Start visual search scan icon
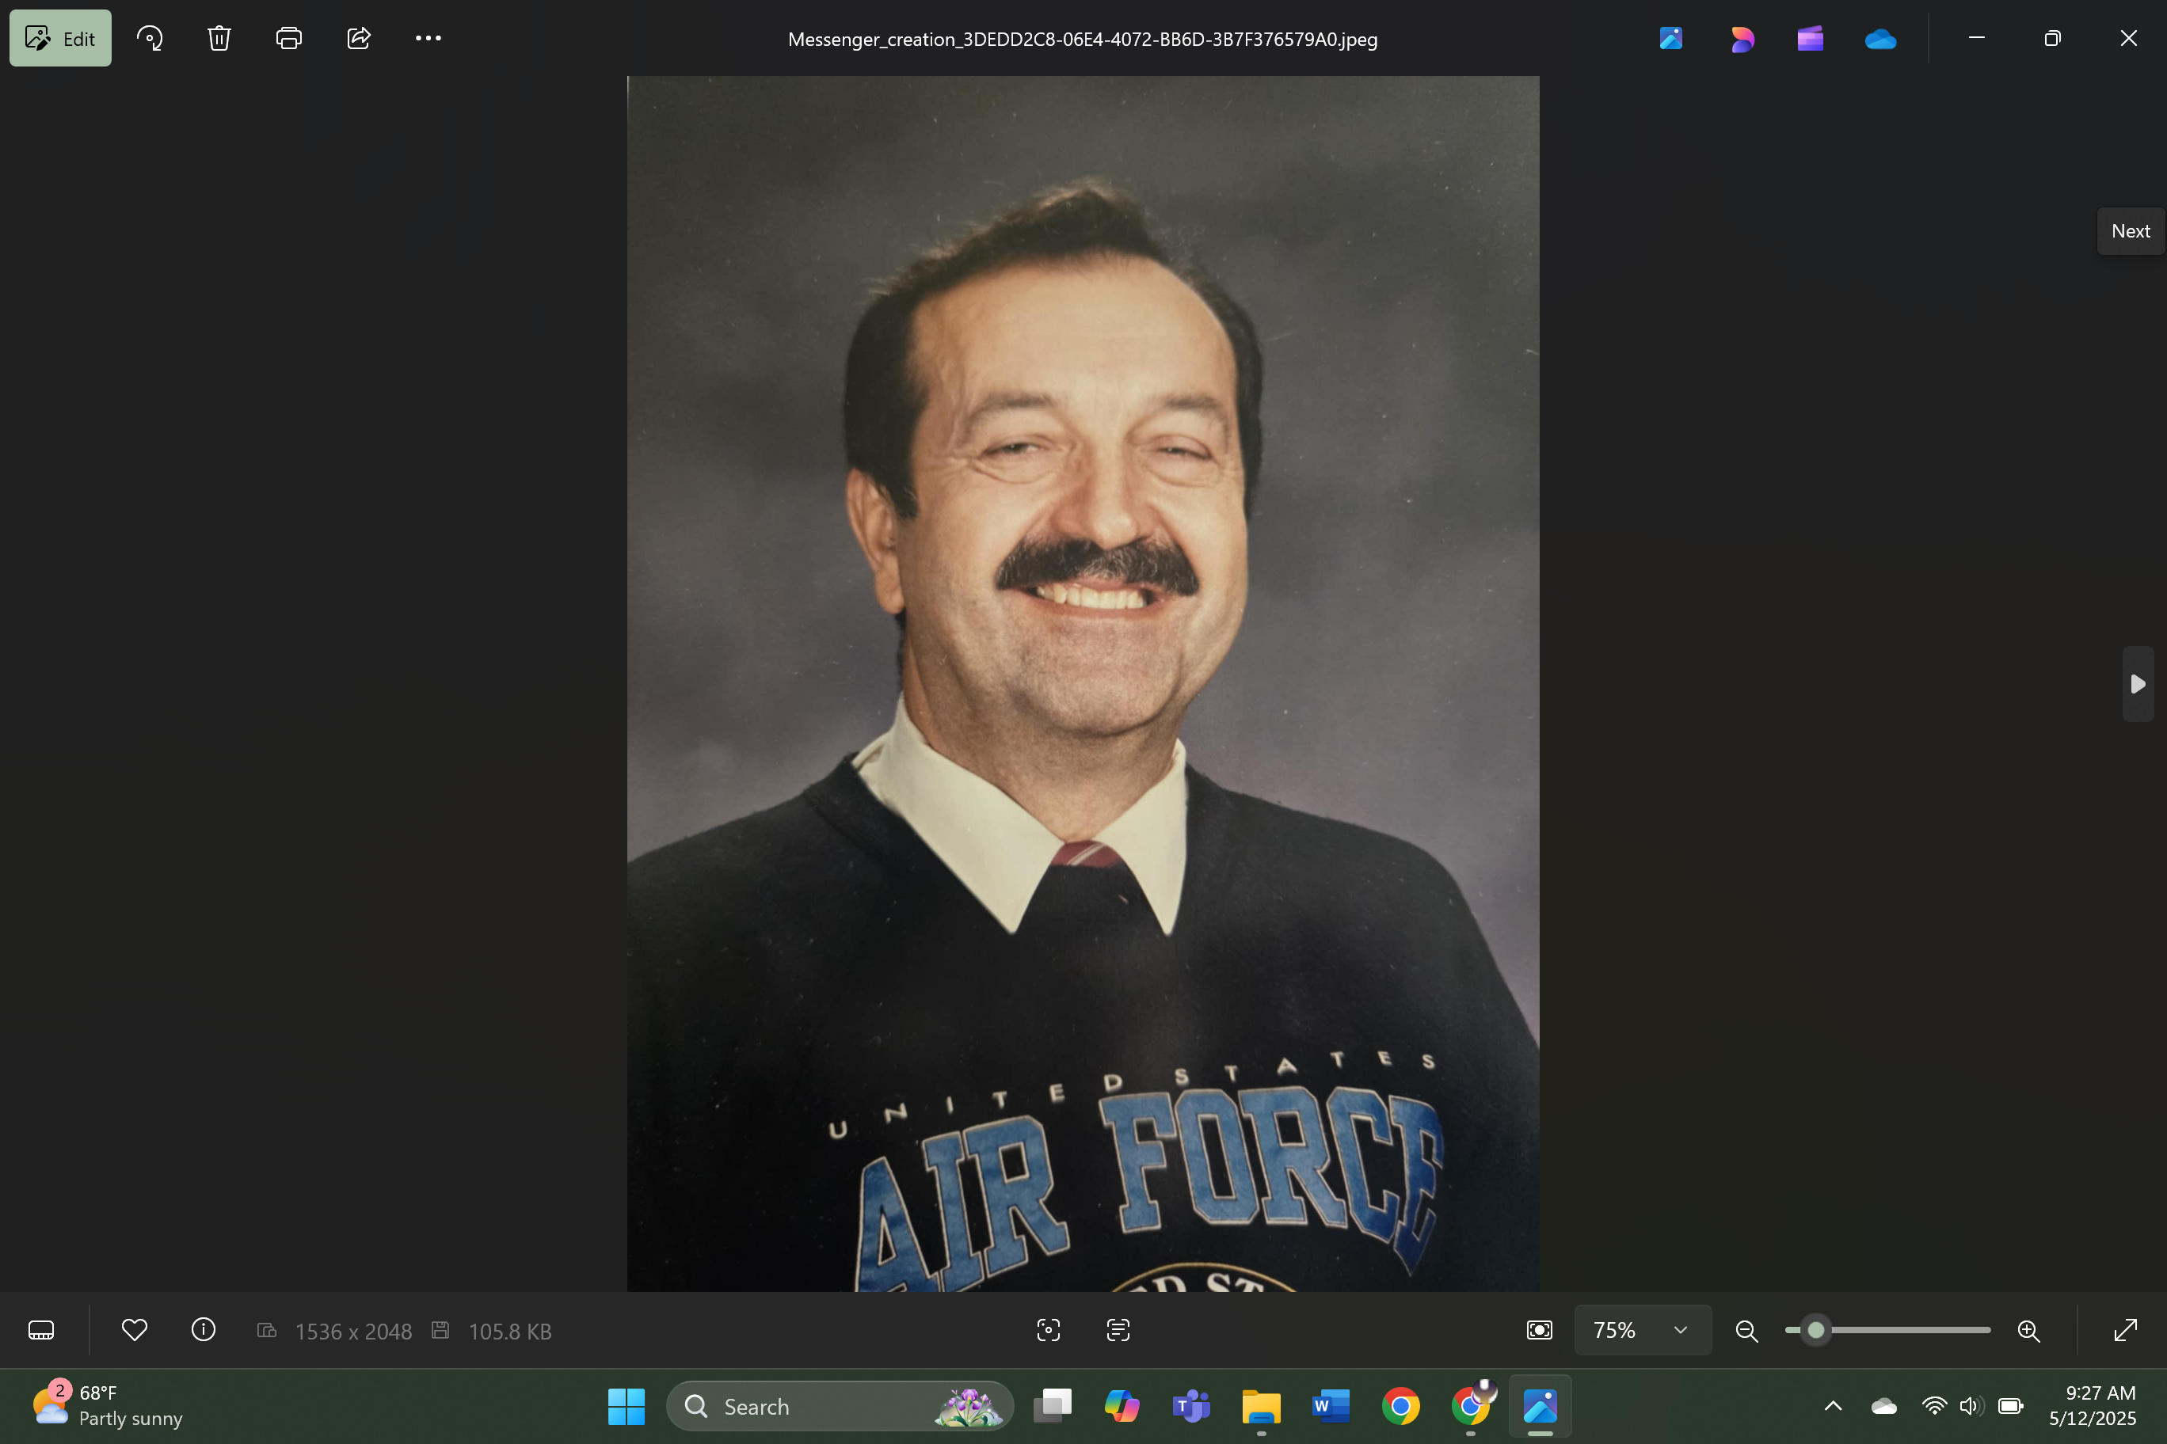The width and height of the screenshot is (2167, 1444). point(1049,1330)
